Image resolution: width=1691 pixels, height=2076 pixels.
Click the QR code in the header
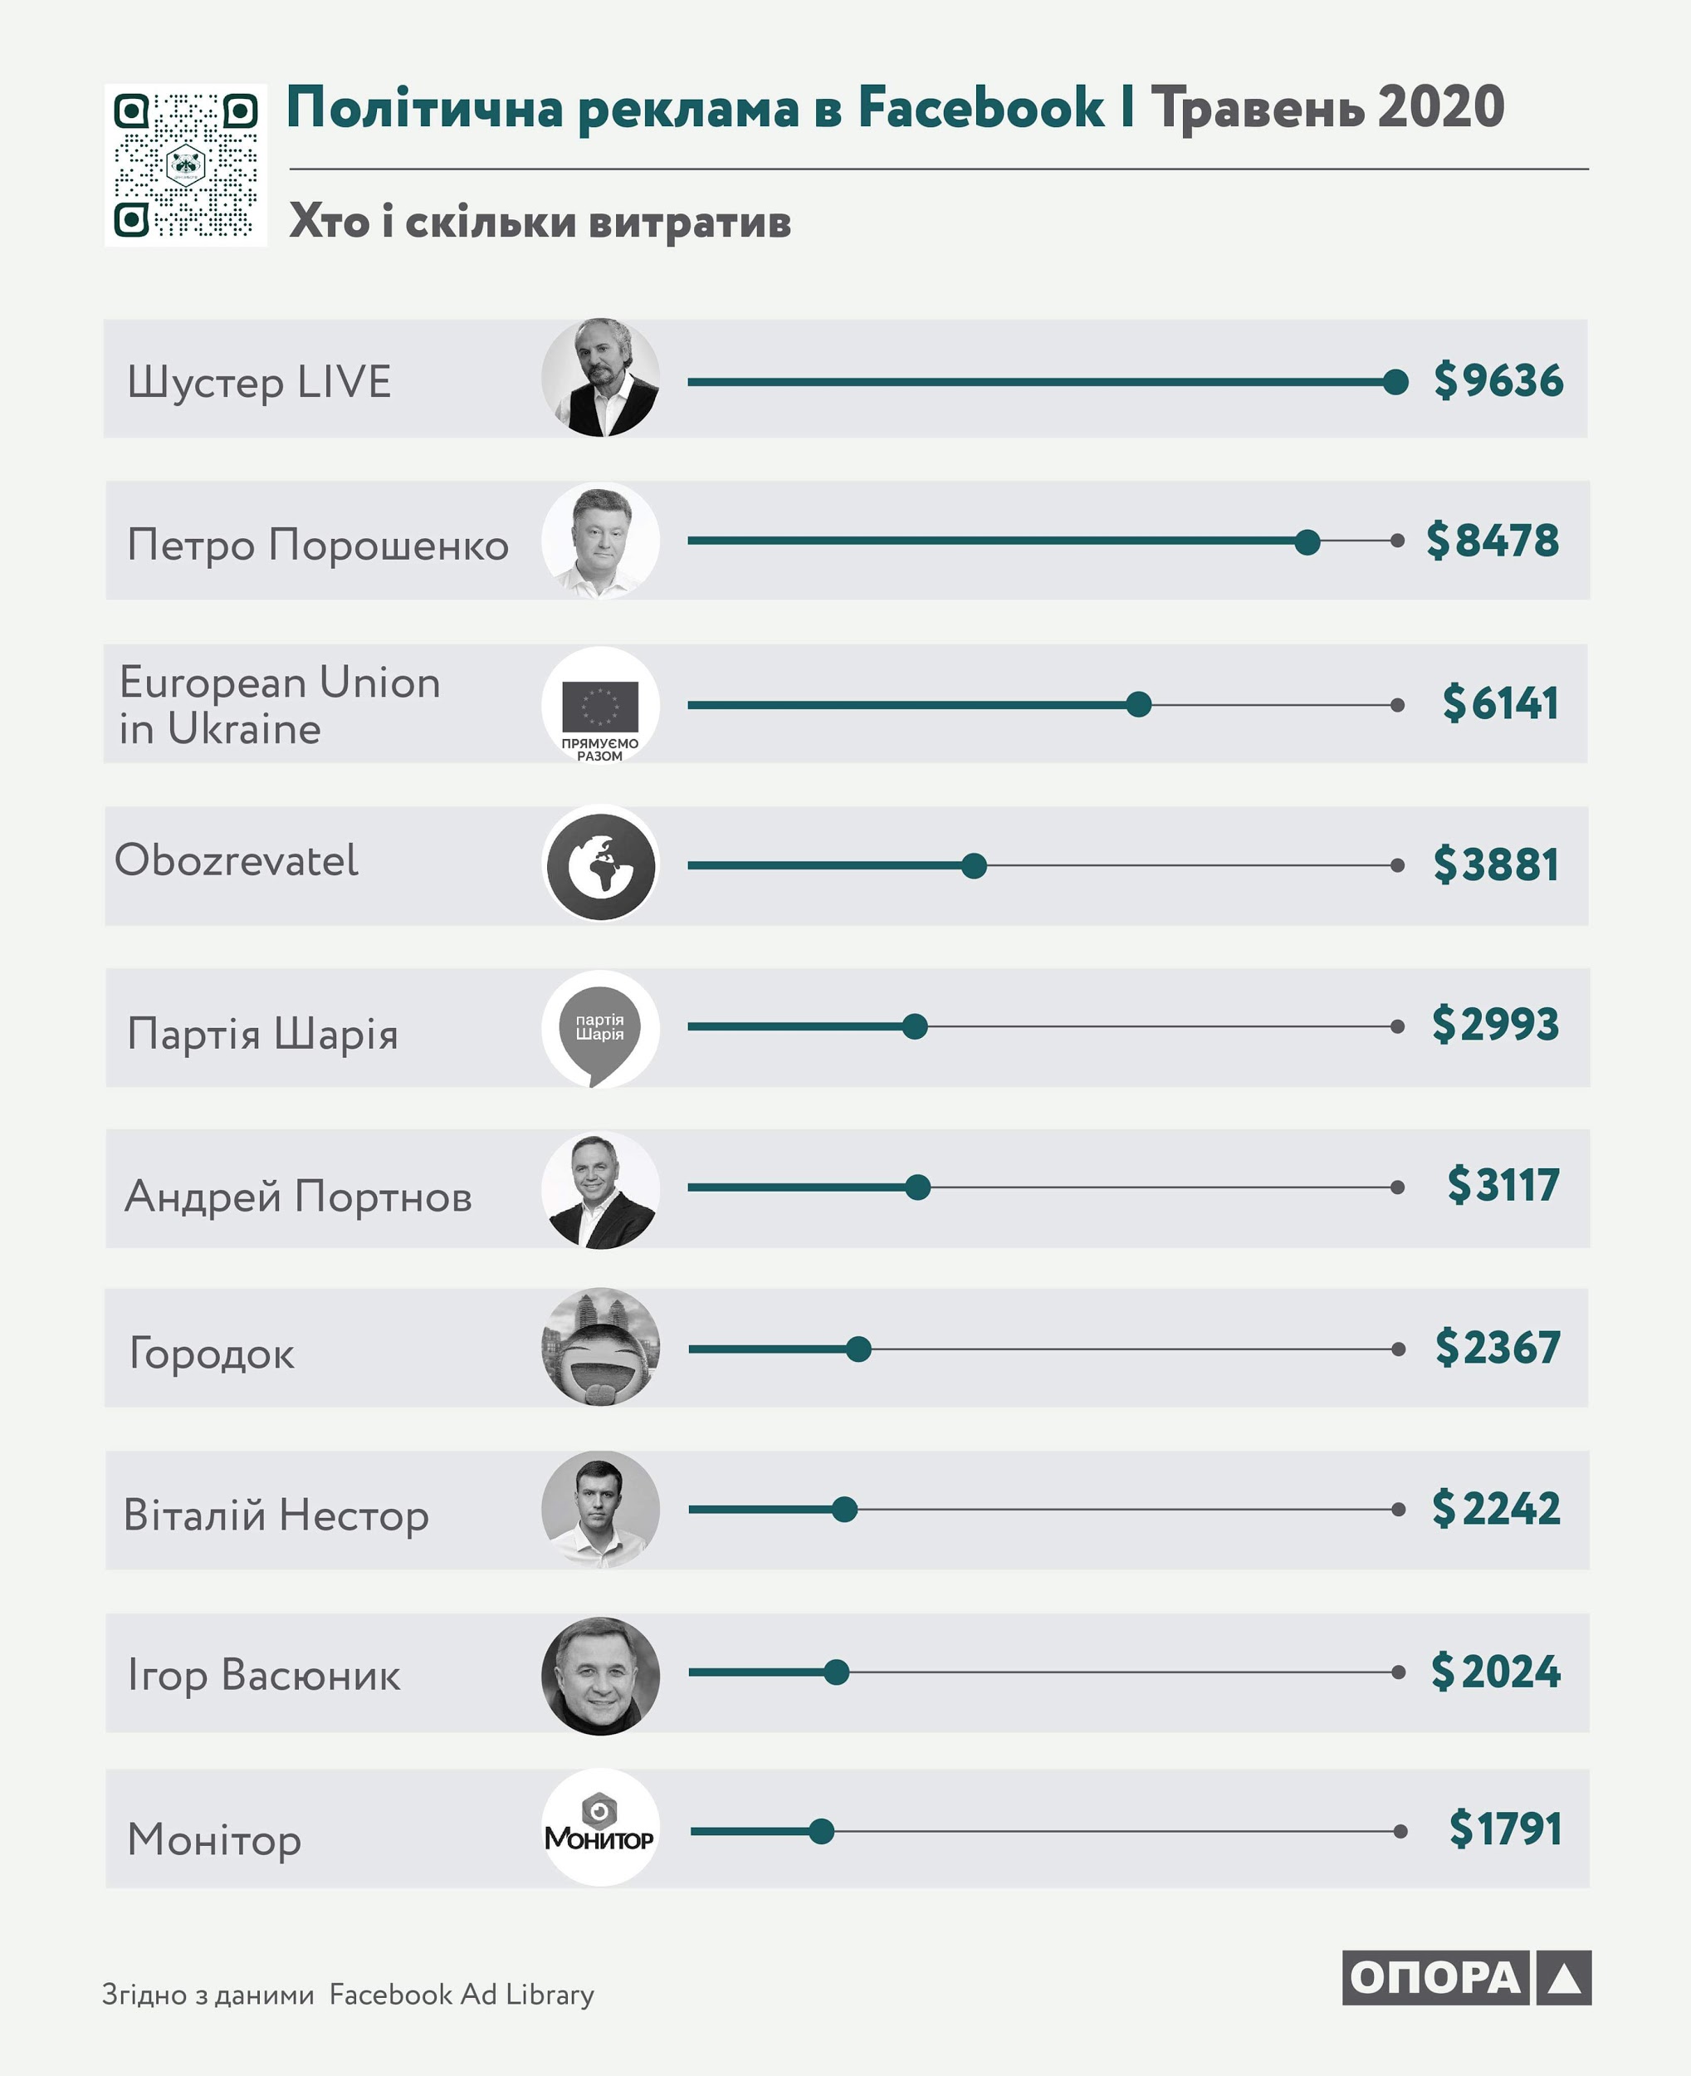point(185,164)
